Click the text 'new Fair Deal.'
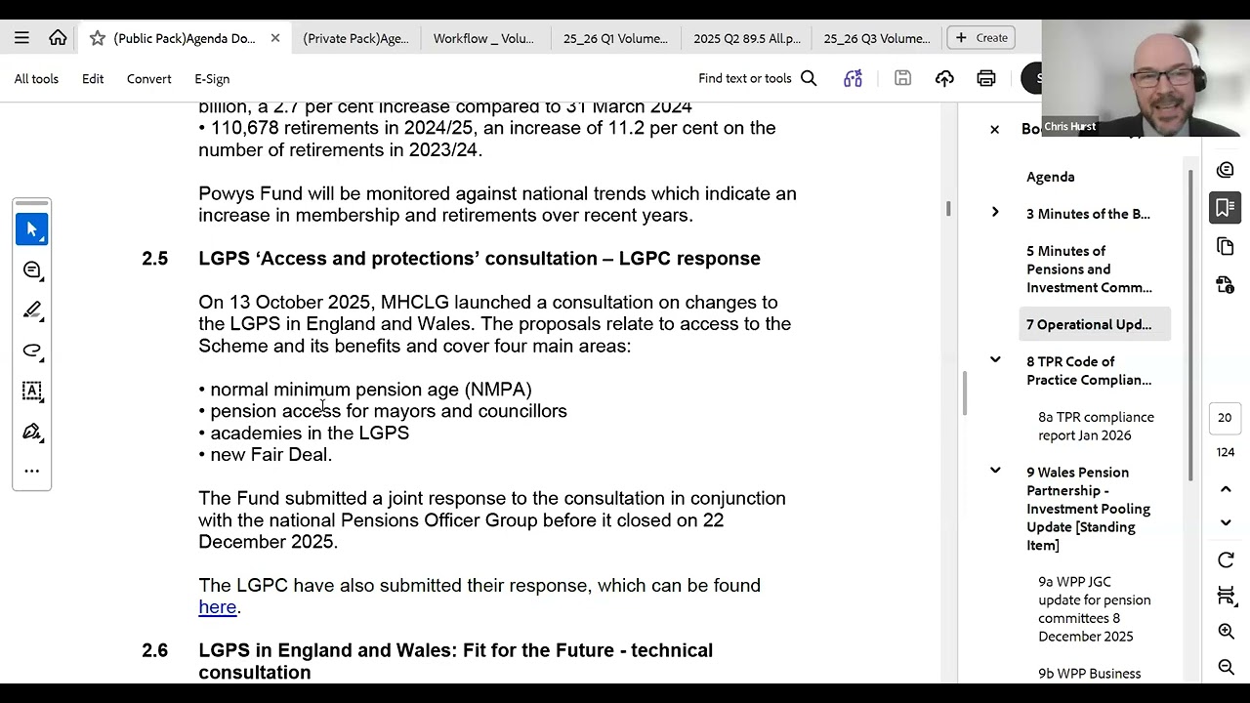This screenshot has width=1250, height=703. 271,455
